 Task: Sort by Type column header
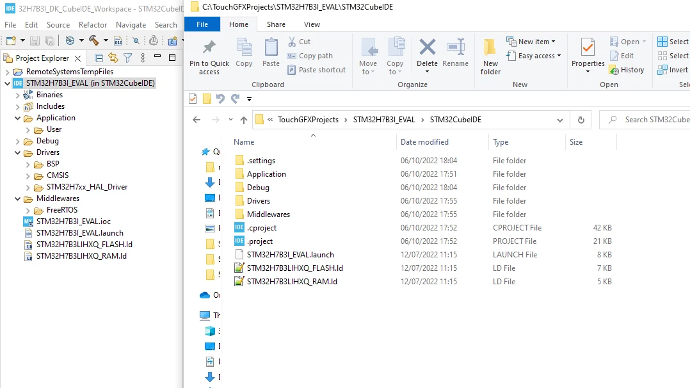point(501,141)
